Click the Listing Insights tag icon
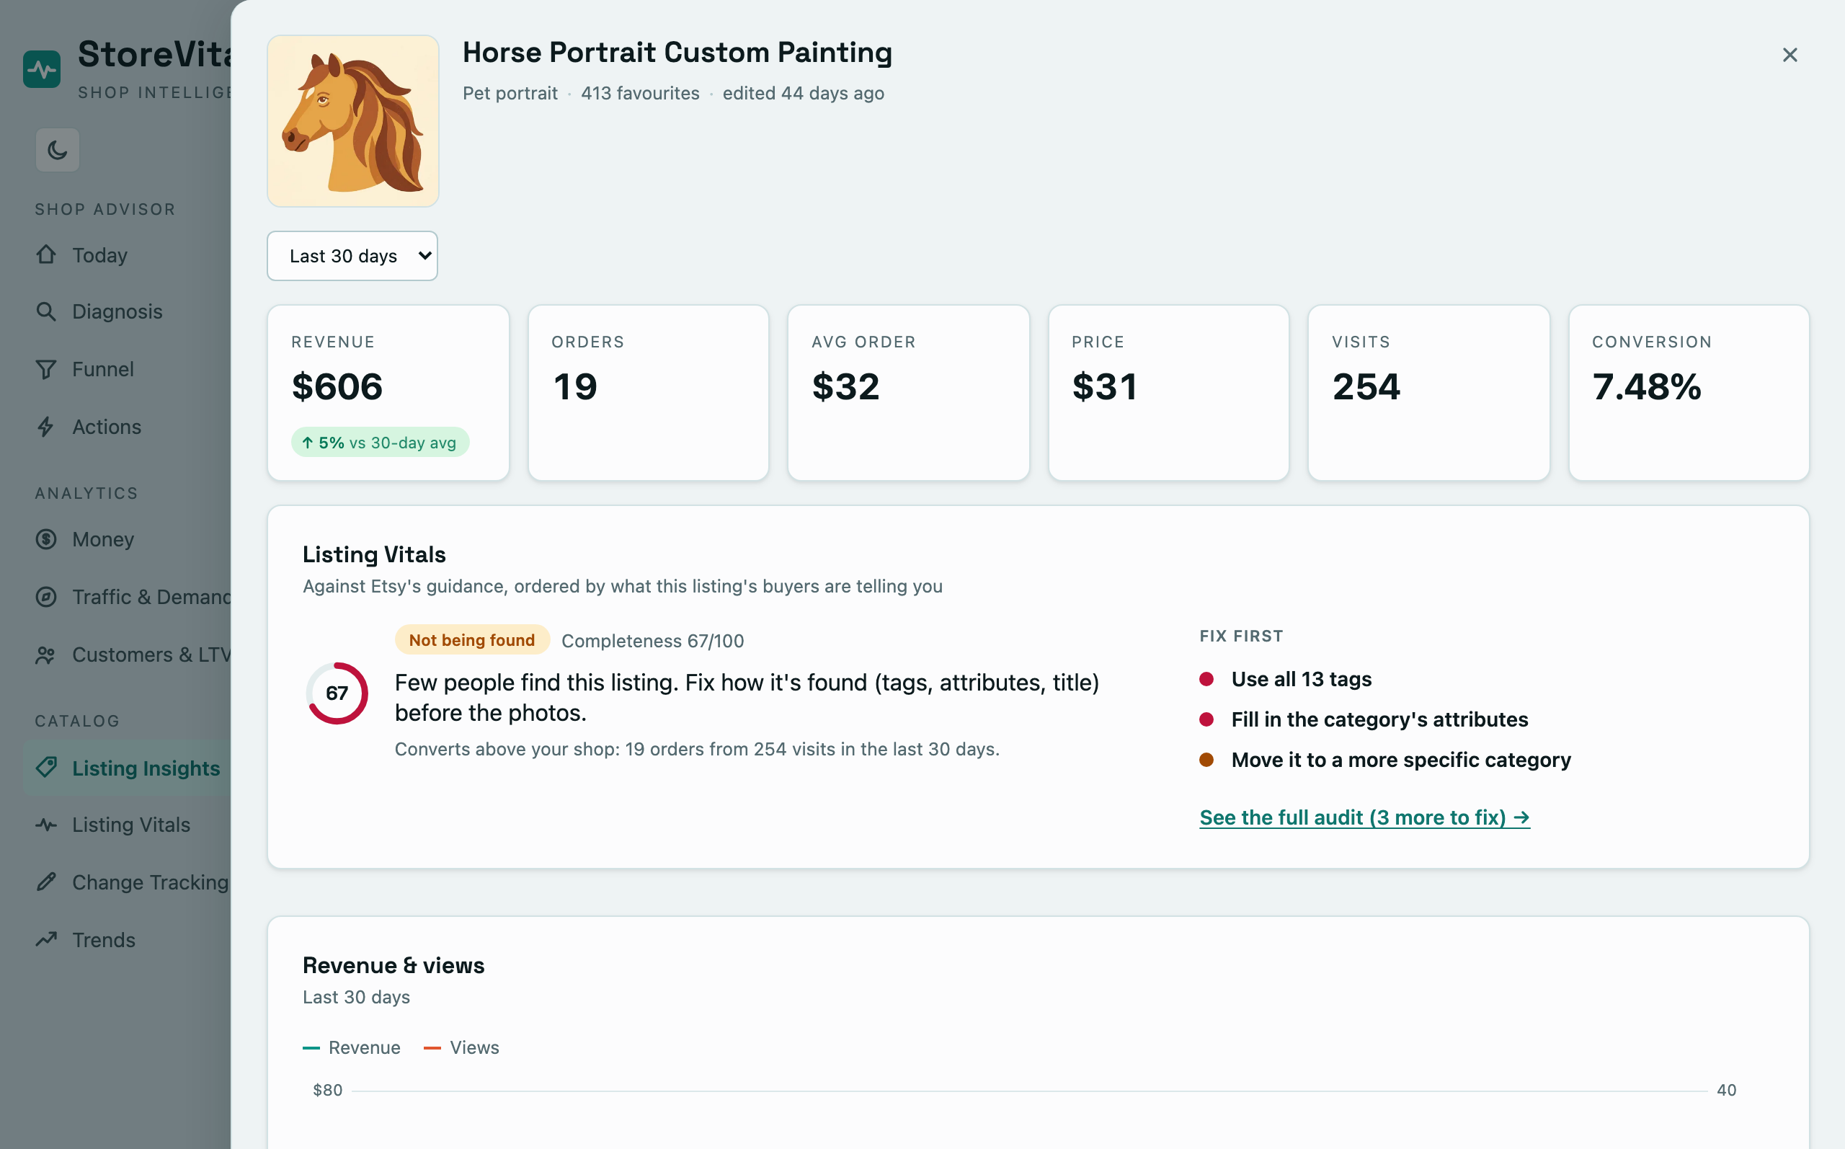Screen dimensions: 1845x1149 click(x=46, y=768)
